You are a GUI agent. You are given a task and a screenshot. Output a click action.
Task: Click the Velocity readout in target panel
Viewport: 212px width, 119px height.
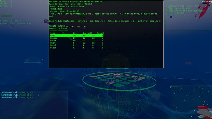[178, 8]
